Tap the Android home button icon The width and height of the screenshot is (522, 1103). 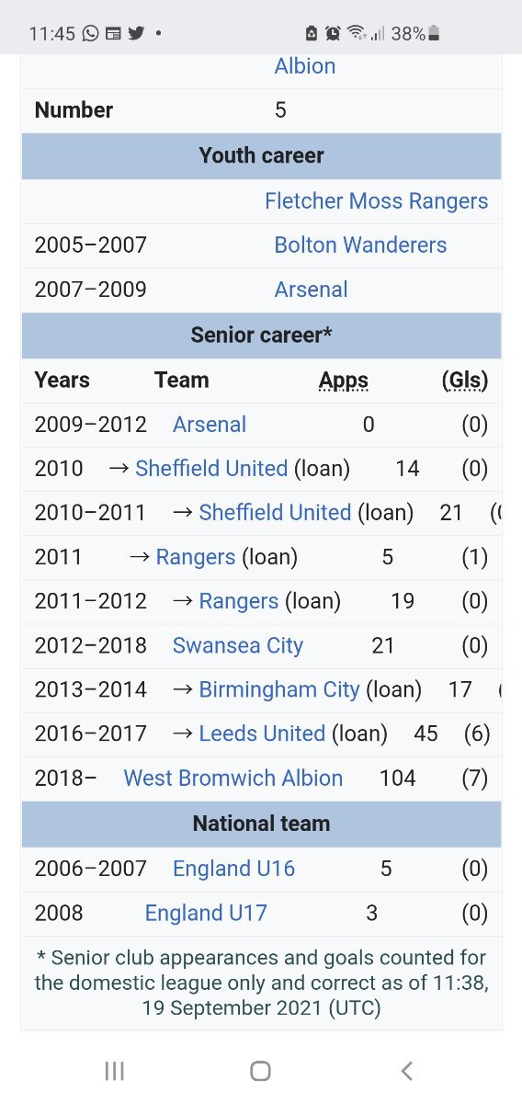tap(261, 1070)
